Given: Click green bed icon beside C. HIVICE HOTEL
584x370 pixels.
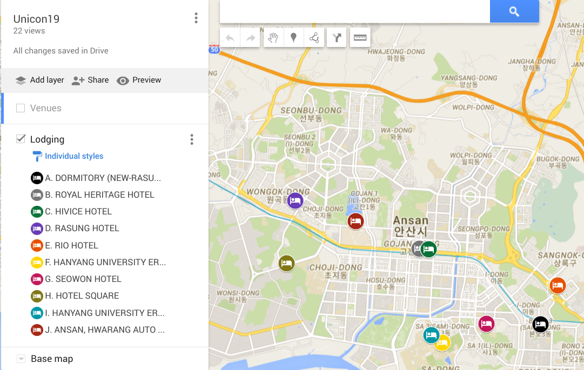Looking at the screenshot, I should 37,211.
